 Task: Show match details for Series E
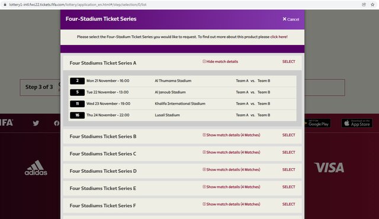point(232,187)
